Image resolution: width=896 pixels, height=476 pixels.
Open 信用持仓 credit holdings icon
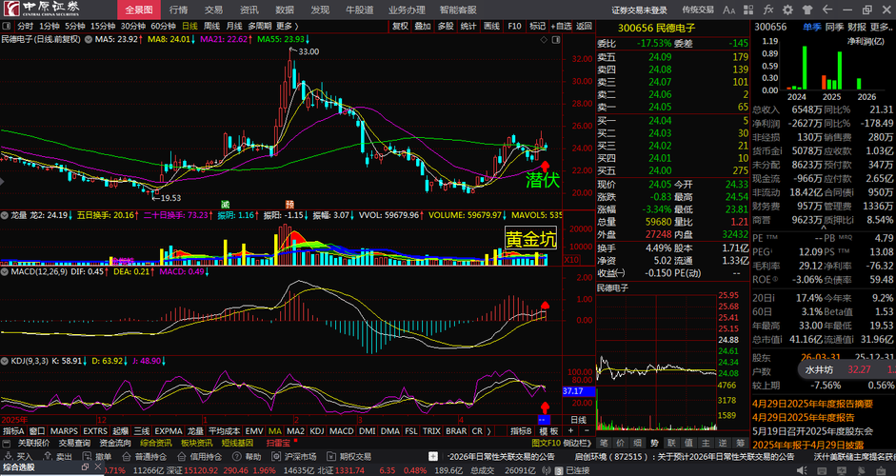[x=182, y=457]
